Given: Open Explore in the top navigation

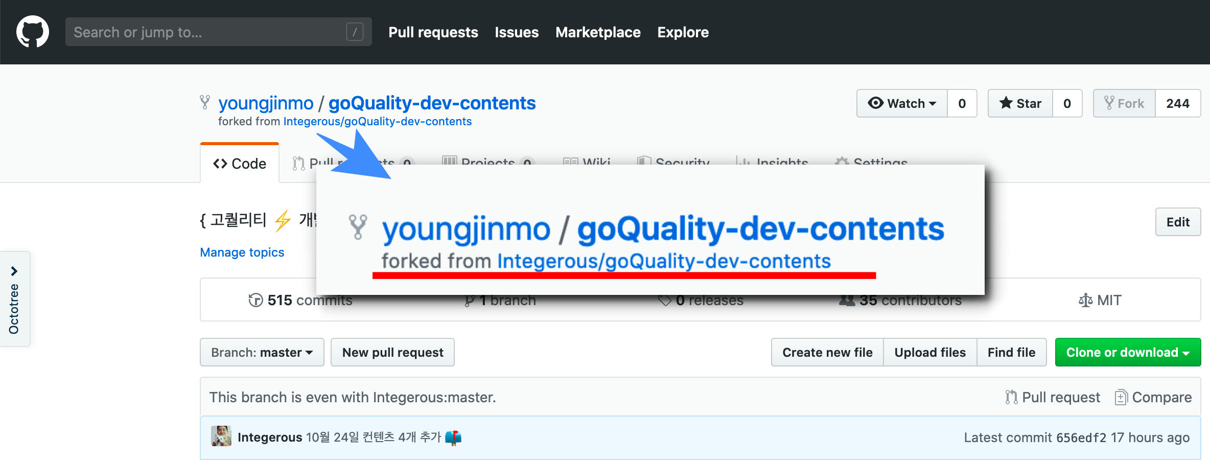Looking at the screenshot, I should click(683, 32).
